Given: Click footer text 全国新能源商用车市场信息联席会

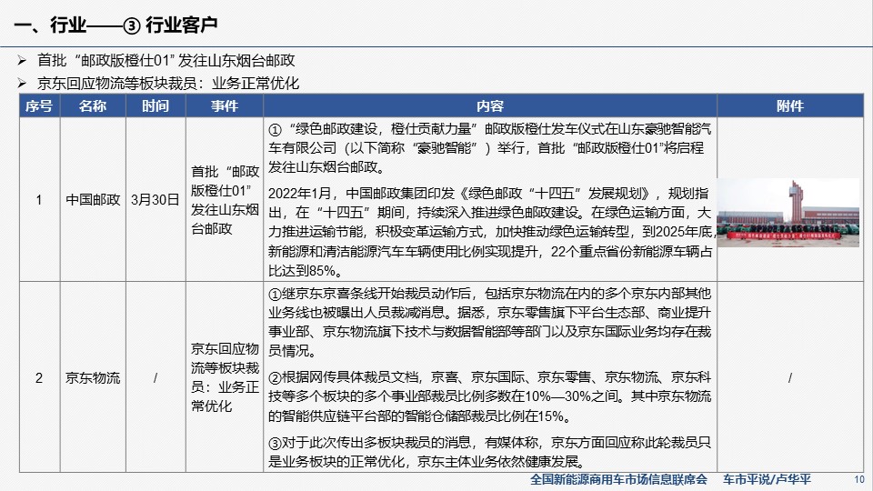Looking at the screenshot, I should pos(618,479).
